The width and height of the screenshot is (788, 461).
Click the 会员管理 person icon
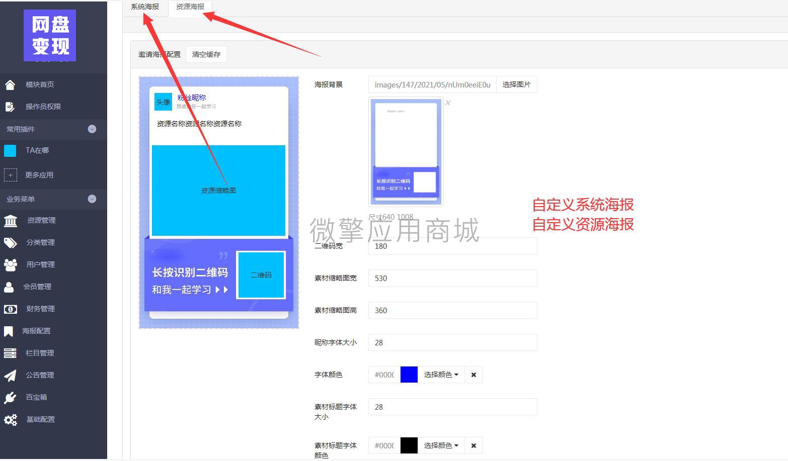tap(9, 287)
